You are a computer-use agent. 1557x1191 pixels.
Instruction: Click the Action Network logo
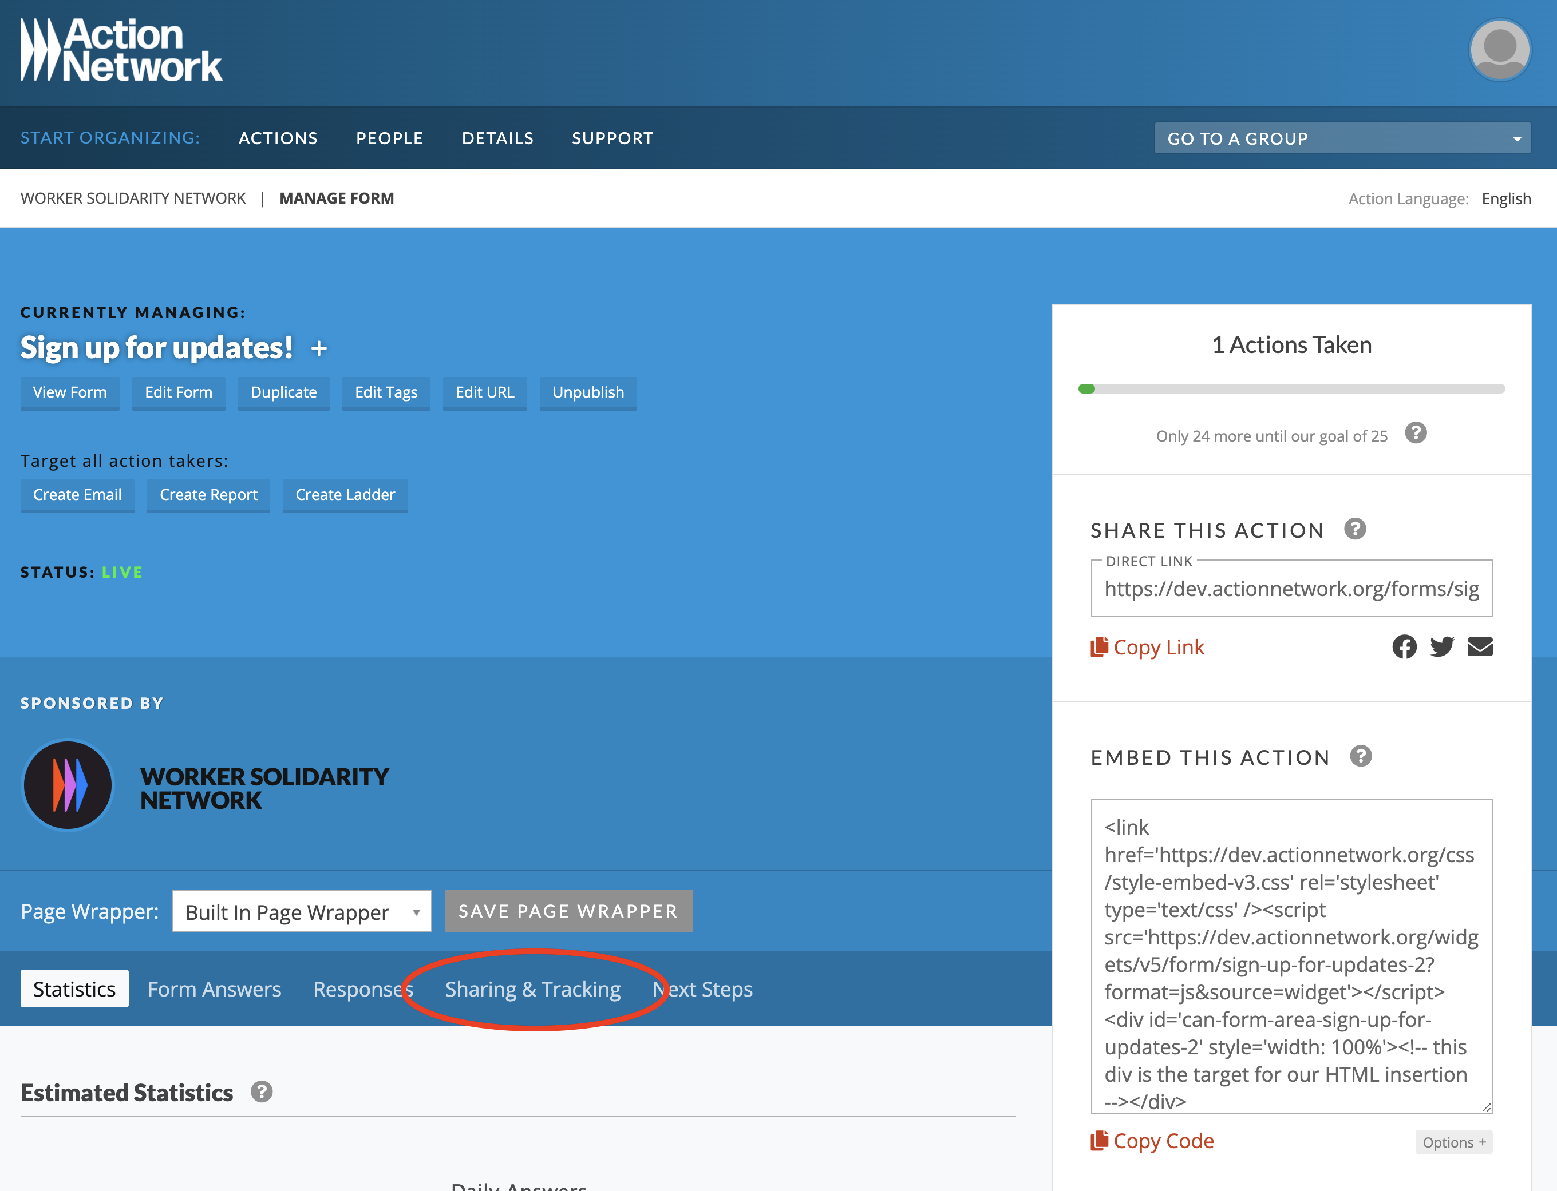(x=121, y=50)
